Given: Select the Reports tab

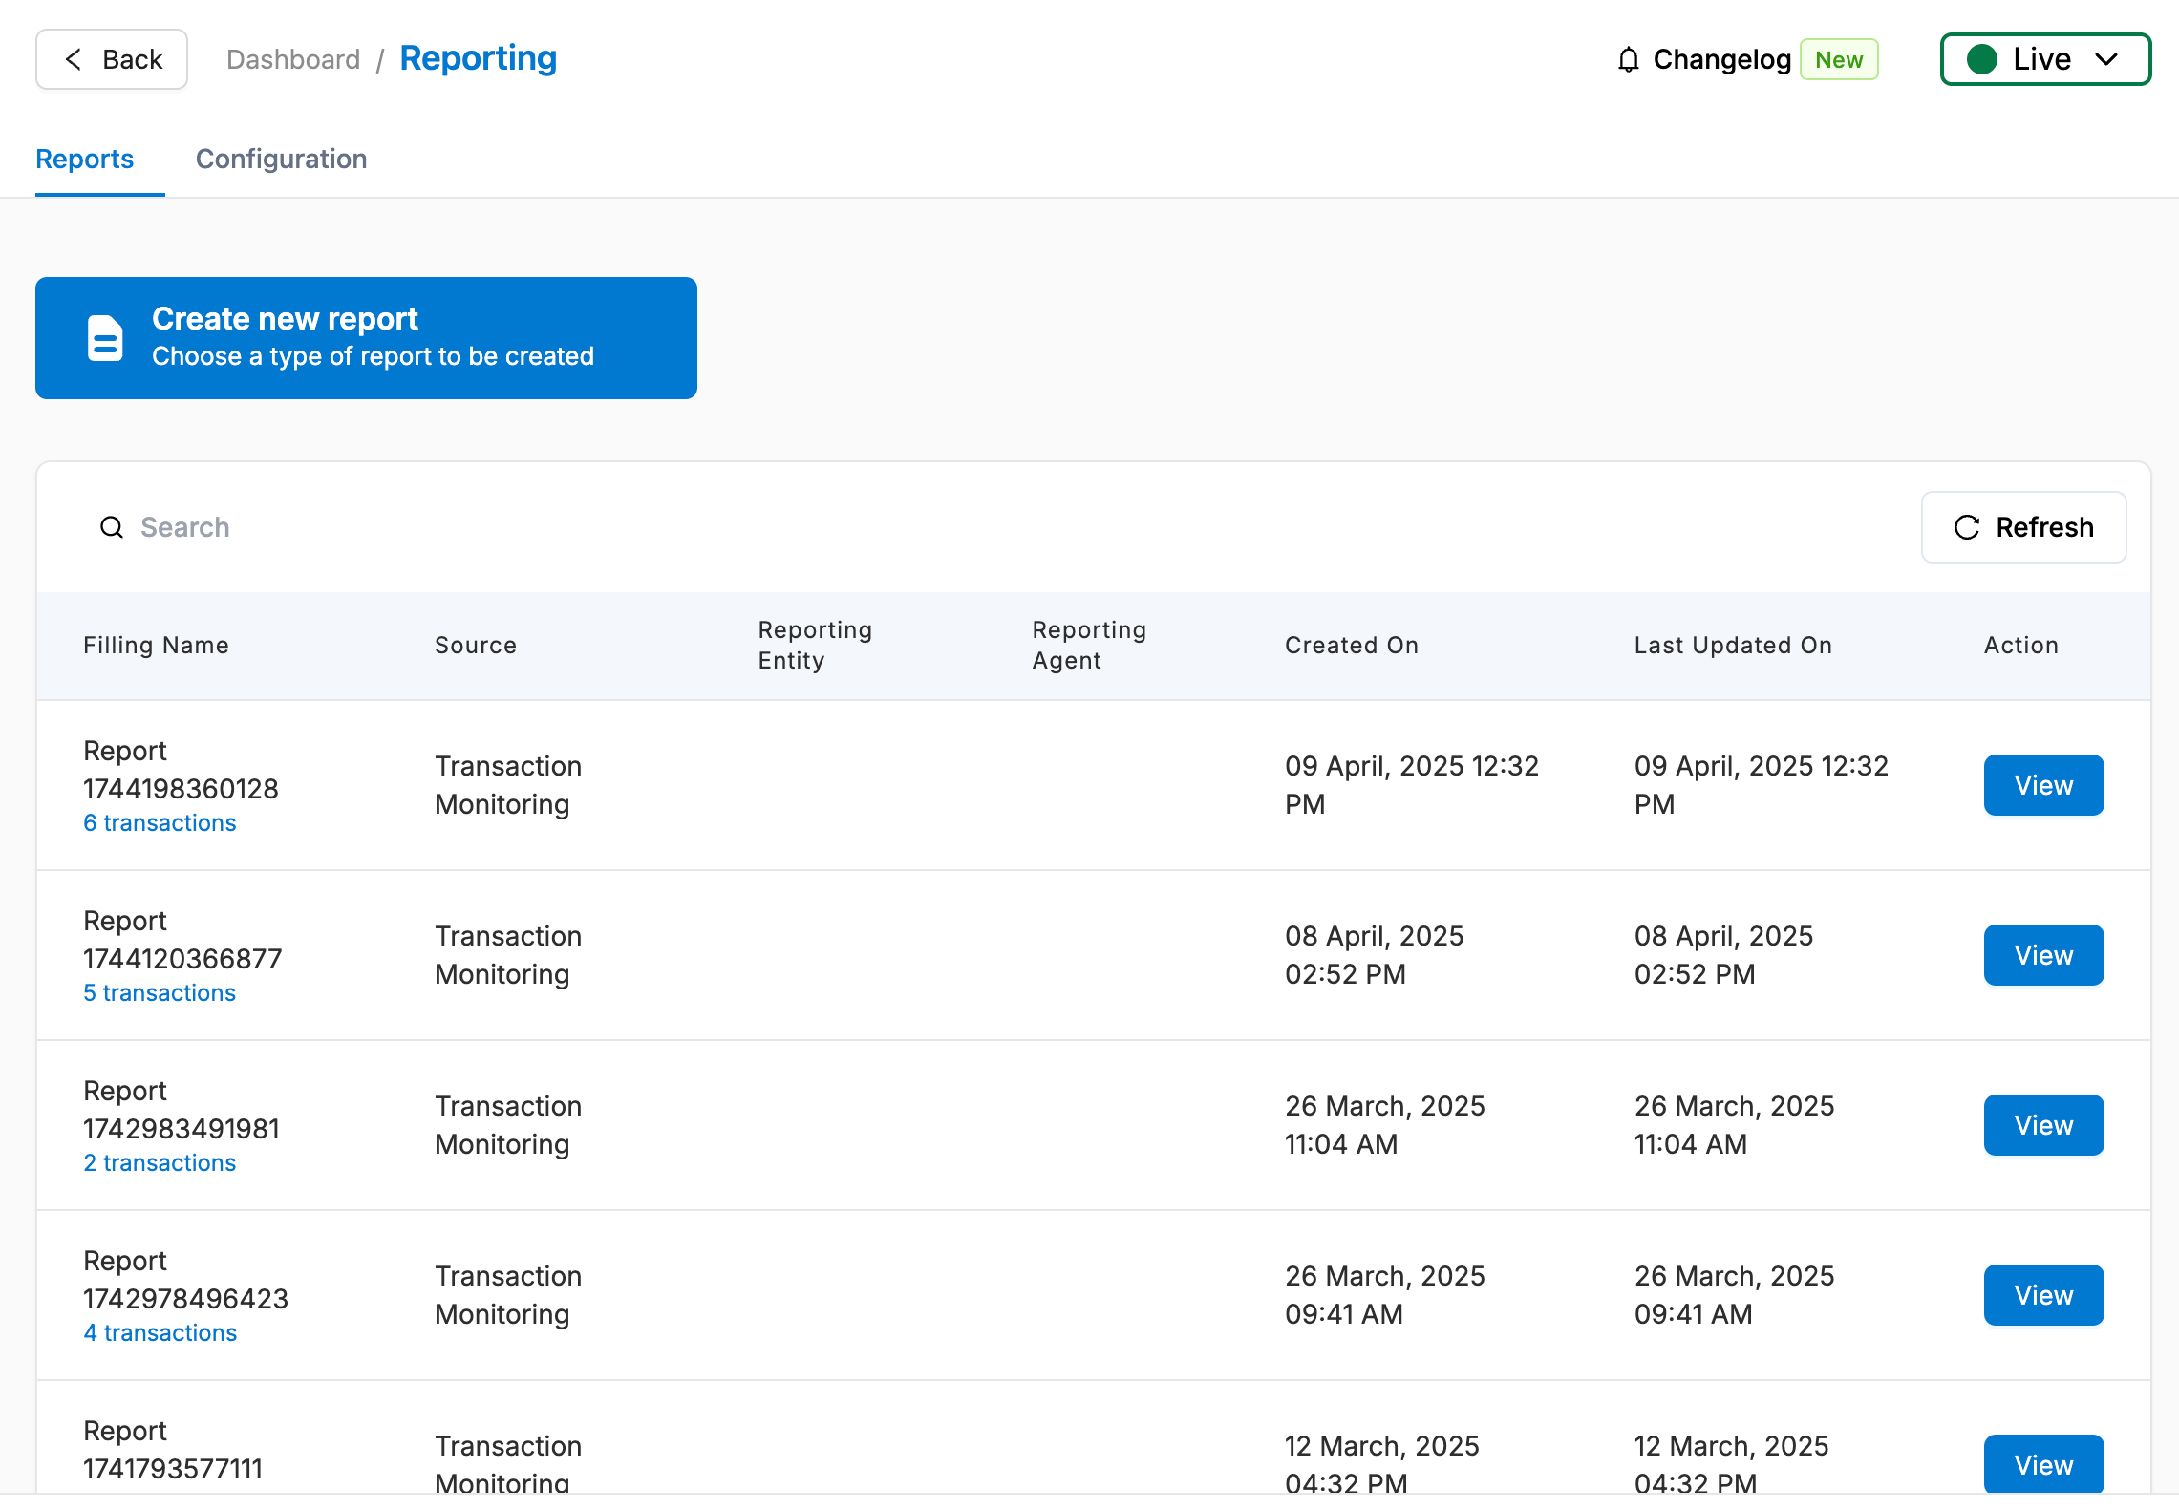Looking at the screenshot, I should tap(84, 159).
